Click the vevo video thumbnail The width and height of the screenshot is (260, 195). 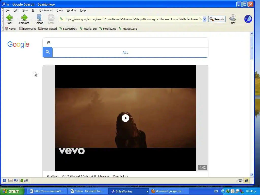pos(125,118)
